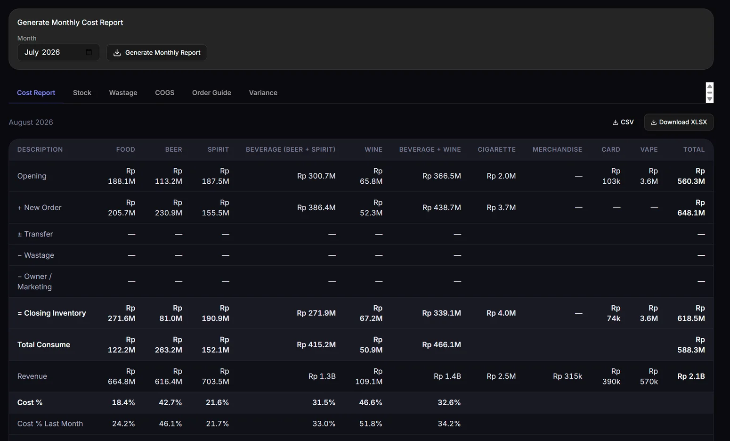
Task: Click the DESCRIPTION column header
Action: click(x=40, y=149)
